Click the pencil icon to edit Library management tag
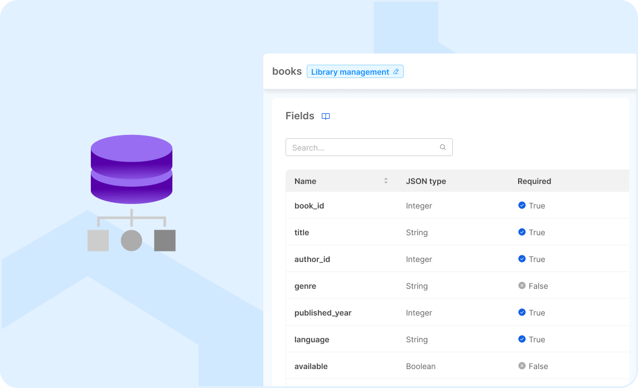 pyautogui.click(x=396, y=71)
